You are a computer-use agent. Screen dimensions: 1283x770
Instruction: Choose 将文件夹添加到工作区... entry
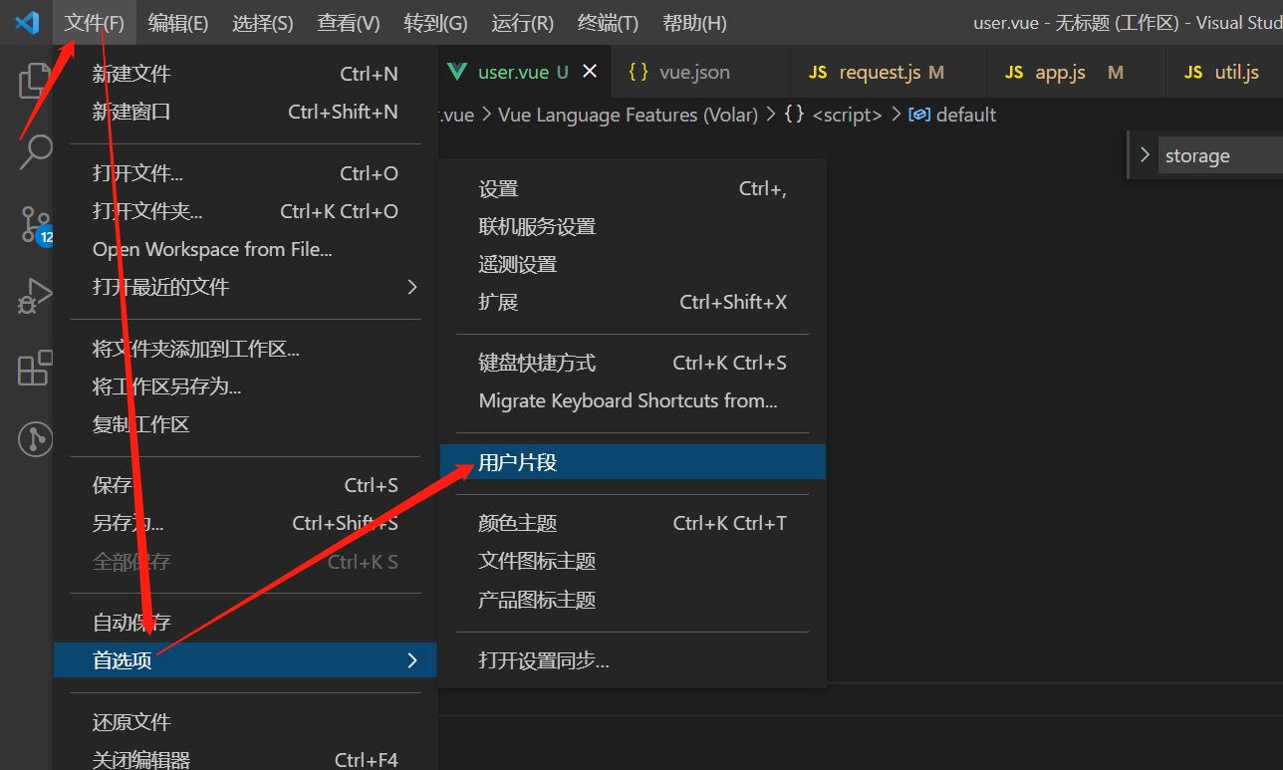tap(245, 349)
